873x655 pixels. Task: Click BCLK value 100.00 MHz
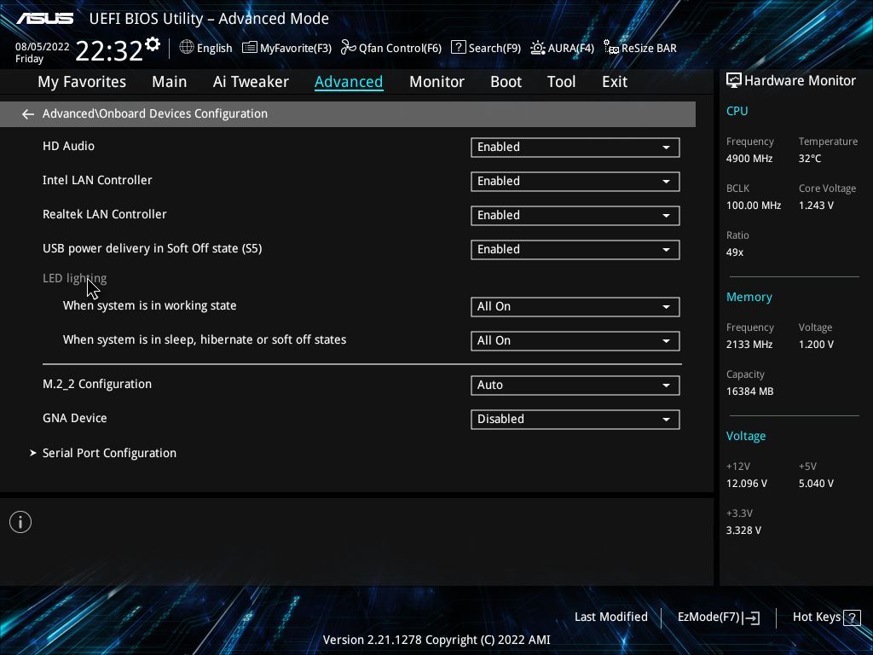754,206
